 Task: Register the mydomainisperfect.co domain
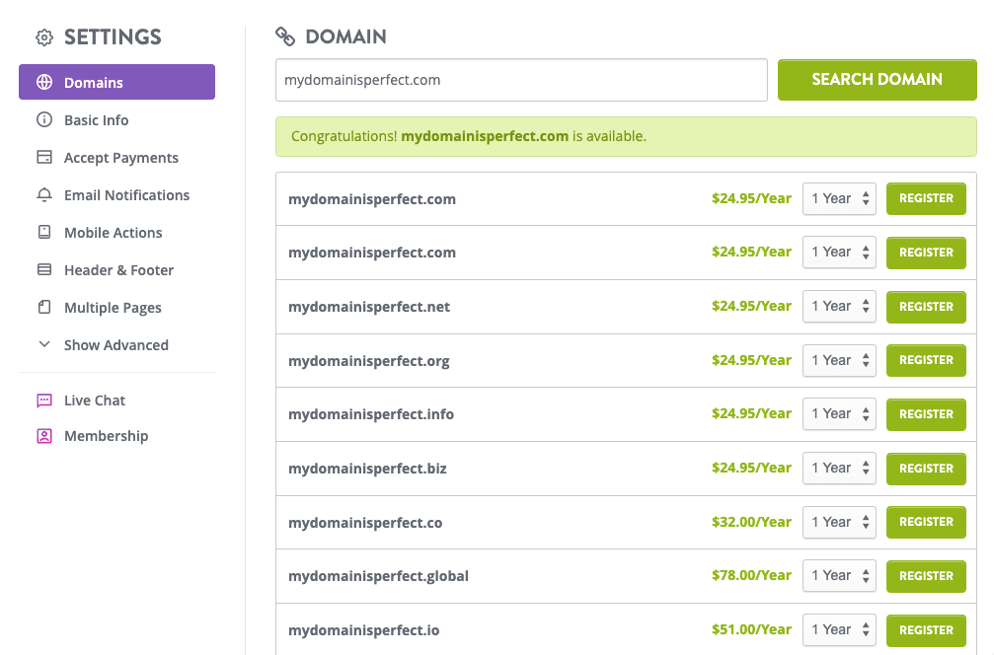926,522
